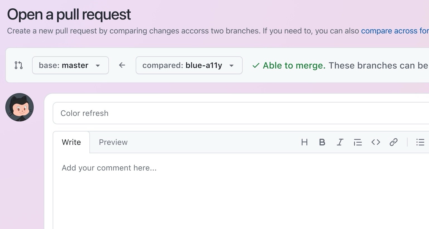429x229 pixels.
Task: Toggle italic formatting for the comment
Action: [x=340, y=142]
